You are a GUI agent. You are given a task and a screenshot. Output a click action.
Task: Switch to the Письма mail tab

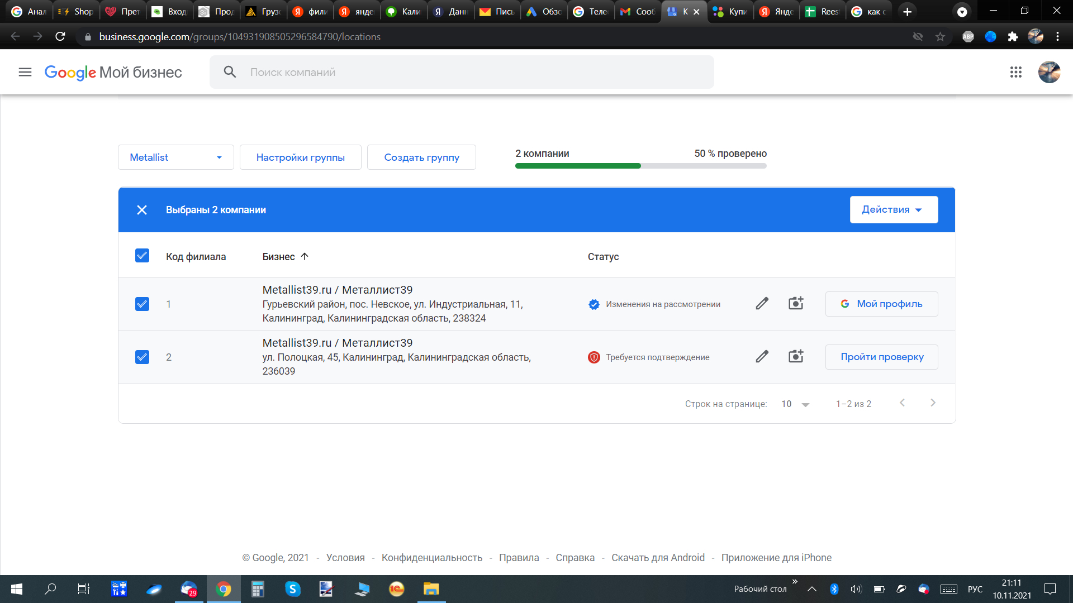pyautogui.click(x=497, y=12)
